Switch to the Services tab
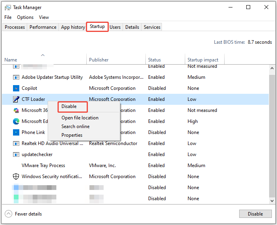Viewport: 277px width, 225px height. pos(152,27)
